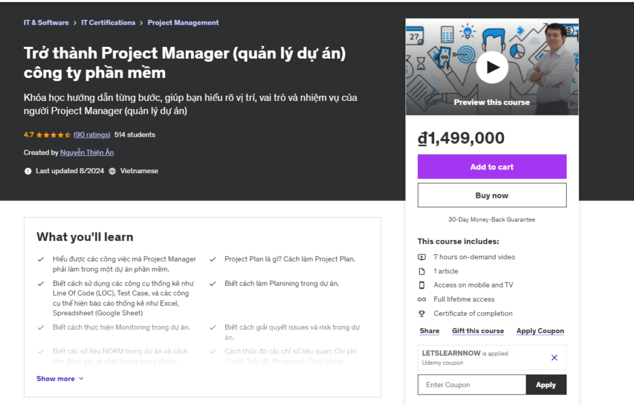The height and width of the screenshot is (405, 634).
Task: Click the certificate of completion icon
Action: pos(423,313)
